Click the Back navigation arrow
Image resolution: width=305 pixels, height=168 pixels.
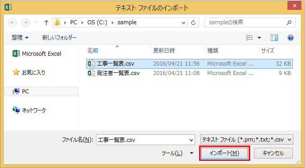12,22
